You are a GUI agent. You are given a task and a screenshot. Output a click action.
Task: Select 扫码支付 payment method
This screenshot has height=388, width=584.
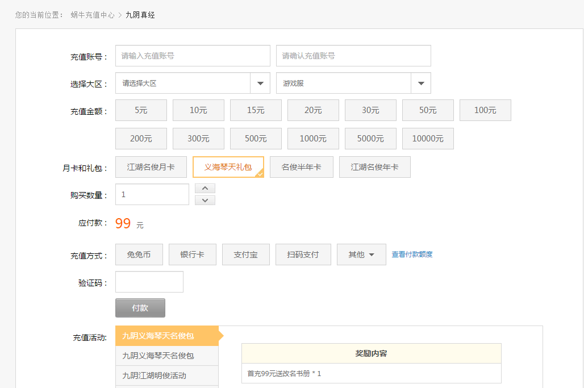click(303, 255)
